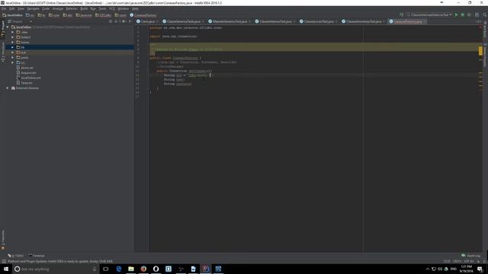
Task: Open the Project Structure icon in toolbar
Action: [x=477, y=15]
